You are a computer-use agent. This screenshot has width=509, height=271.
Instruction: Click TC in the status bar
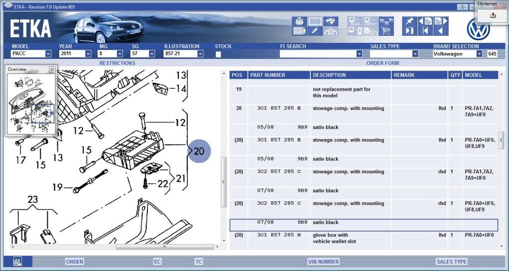tap(199, 262)
